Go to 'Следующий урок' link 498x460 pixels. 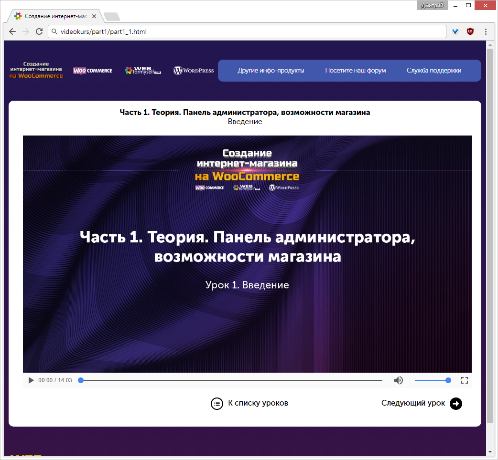413,403
